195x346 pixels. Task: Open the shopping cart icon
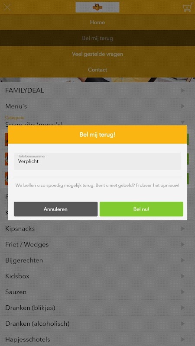coord(187,7)
